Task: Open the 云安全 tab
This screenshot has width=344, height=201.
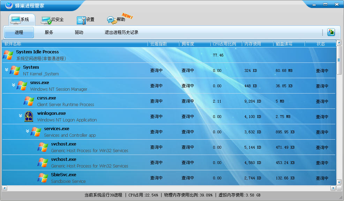Action: [x=52, y=20]
